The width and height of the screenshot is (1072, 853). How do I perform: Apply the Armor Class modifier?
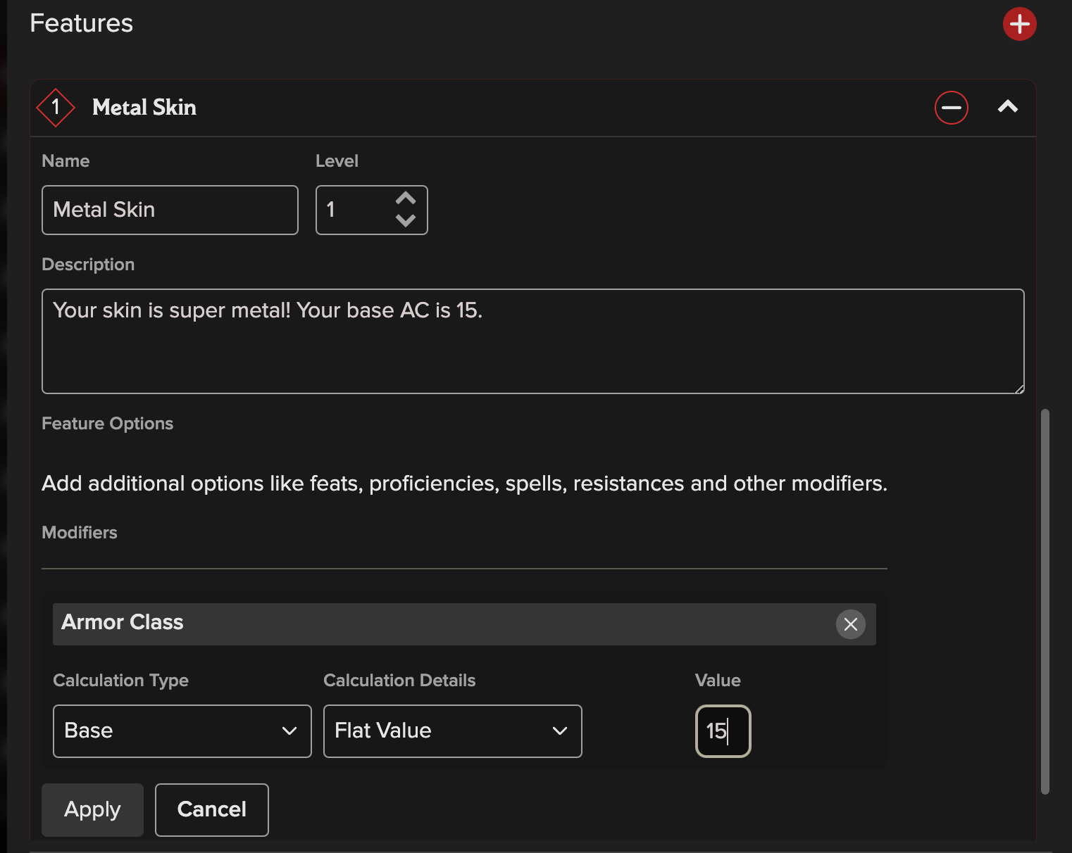(92, 809)
